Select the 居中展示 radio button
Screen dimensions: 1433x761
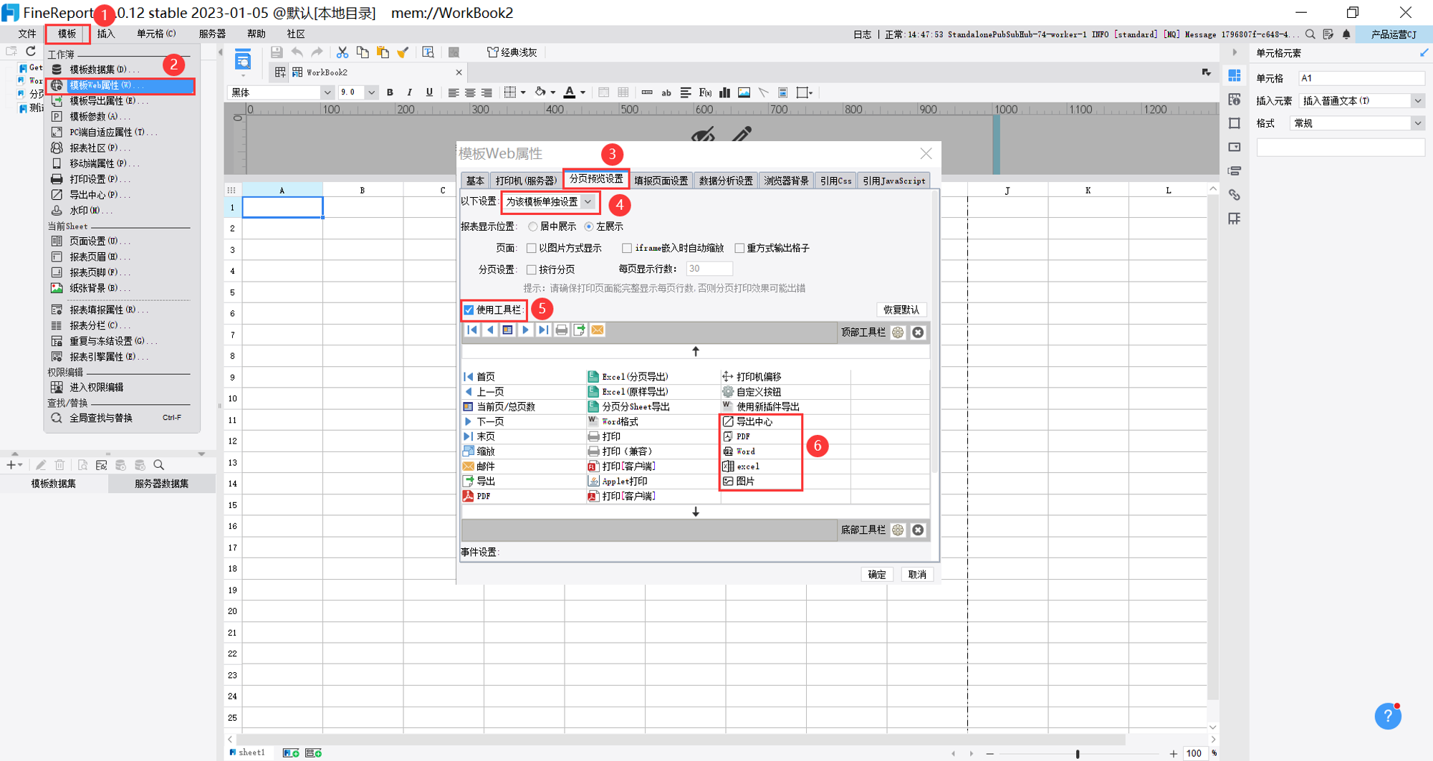pyautogui.click(x=533, y=226)
